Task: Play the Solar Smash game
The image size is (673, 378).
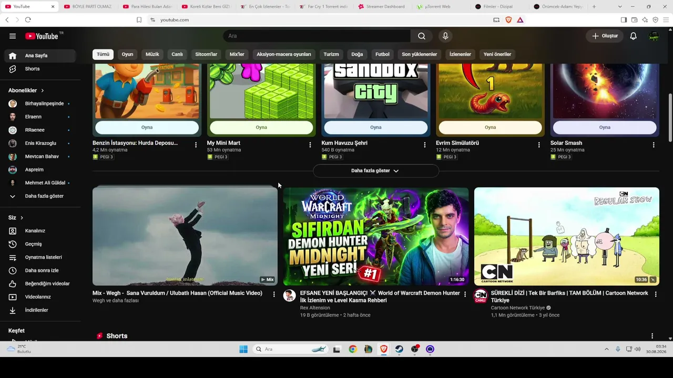Action: tap(605, 128)
